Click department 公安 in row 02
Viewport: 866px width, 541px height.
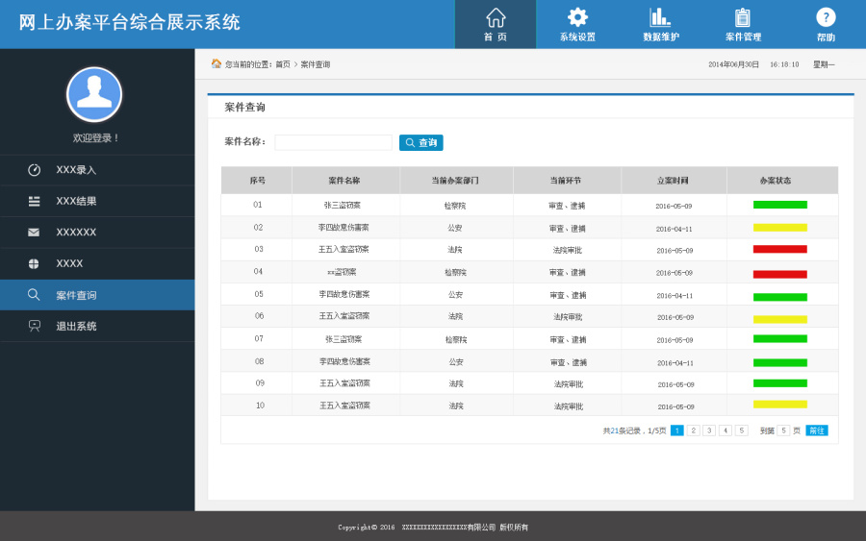(455, 228)
